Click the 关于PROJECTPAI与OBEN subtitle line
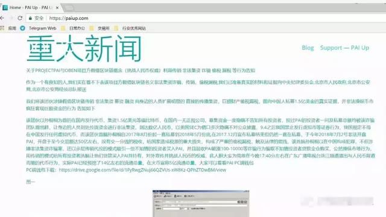This screenshot has height=217, width=386. (x=141, y=71)
